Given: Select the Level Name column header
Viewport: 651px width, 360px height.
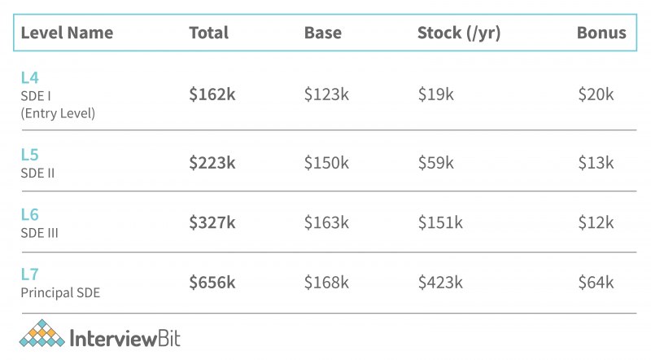Looking at the screenshot, I should [x=67, y=33].
